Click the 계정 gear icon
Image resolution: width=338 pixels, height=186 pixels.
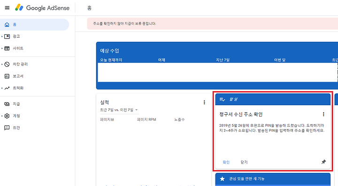[x=7, y=116]
